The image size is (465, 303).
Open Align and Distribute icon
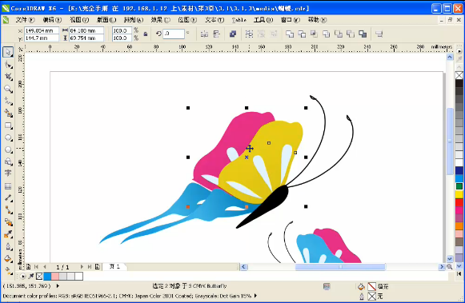(379, 34)
